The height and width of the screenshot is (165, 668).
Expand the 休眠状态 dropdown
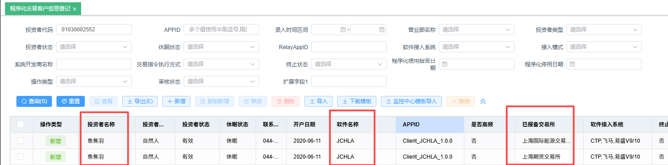click(221, 47)
